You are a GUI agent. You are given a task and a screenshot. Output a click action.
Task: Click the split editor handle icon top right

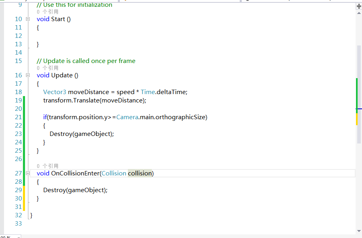(x=358, y=6)
